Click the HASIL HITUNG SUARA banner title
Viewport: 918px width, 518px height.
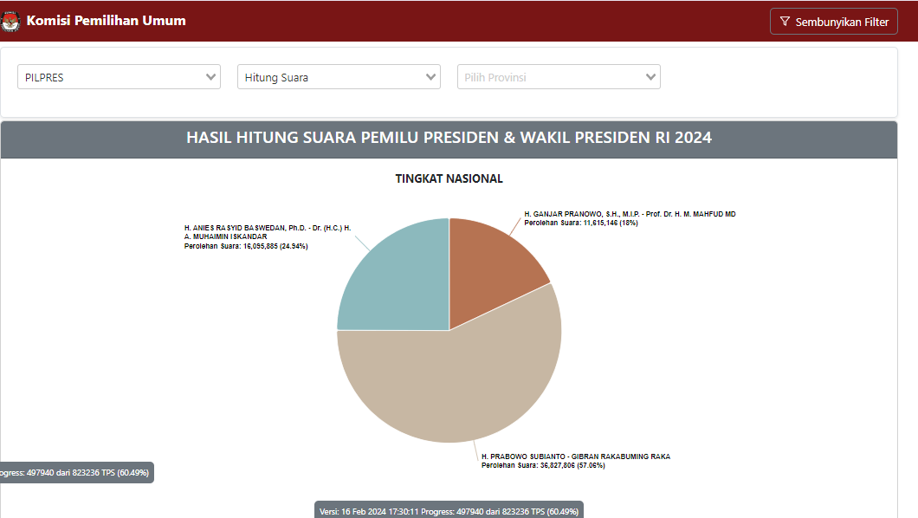449,138
